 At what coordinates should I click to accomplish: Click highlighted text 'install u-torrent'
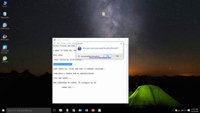coord(62,64)
